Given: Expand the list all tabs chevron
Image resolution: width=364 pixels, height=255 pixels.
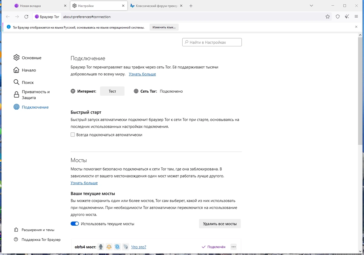Looking at the screenshot, I should [311, 6].
